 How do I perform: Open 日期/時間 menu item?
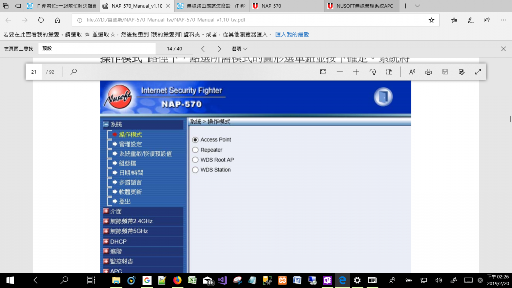[131, 173]
